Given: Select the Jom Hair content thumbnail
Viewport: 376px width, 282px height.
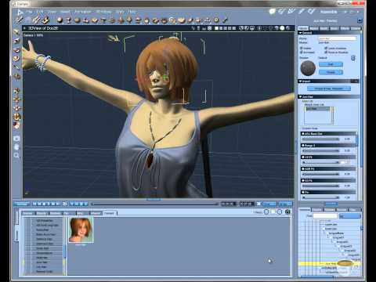Looking at the screenshot, I should pyautogui.click(x=81, y=230).
